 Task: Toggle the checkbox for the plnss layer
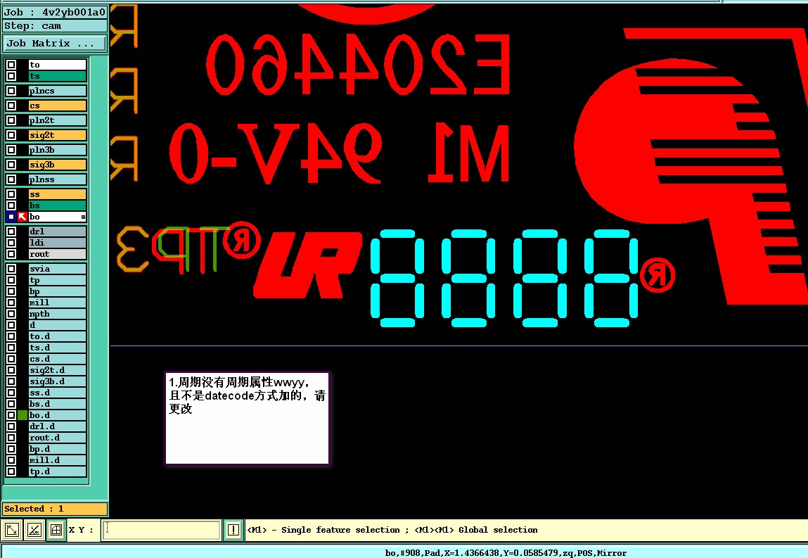[11, 179]
